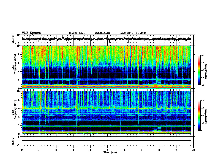
Task: Click the "start UT = 7:20:0" label
Action: tap(133, 33)
